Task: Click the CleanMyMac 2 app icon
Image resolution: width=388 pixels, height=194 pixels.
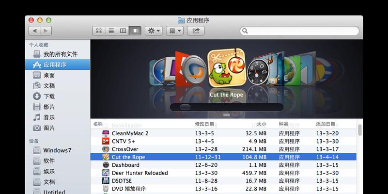Action: (106, 133)
